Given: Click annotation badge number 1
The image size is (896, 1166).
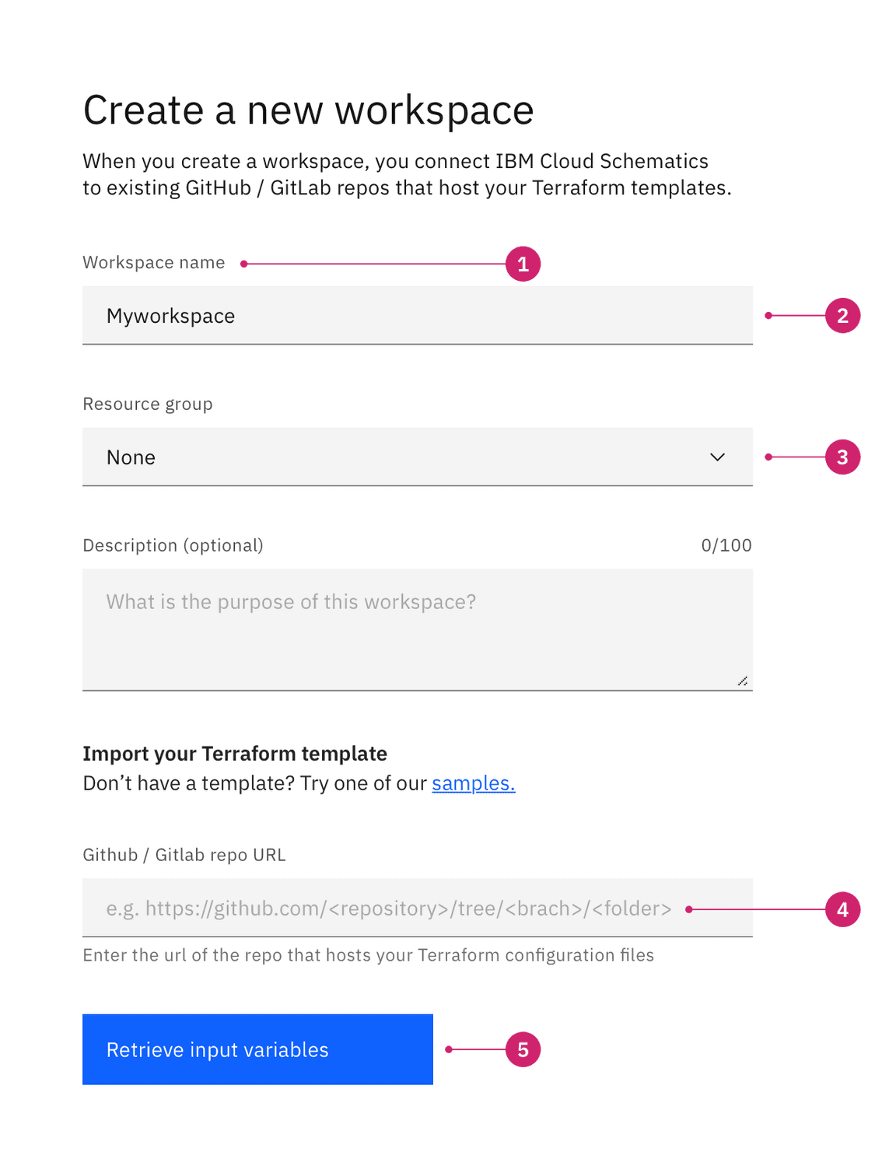Looking at the screenshot, I should tap(523, 264).
